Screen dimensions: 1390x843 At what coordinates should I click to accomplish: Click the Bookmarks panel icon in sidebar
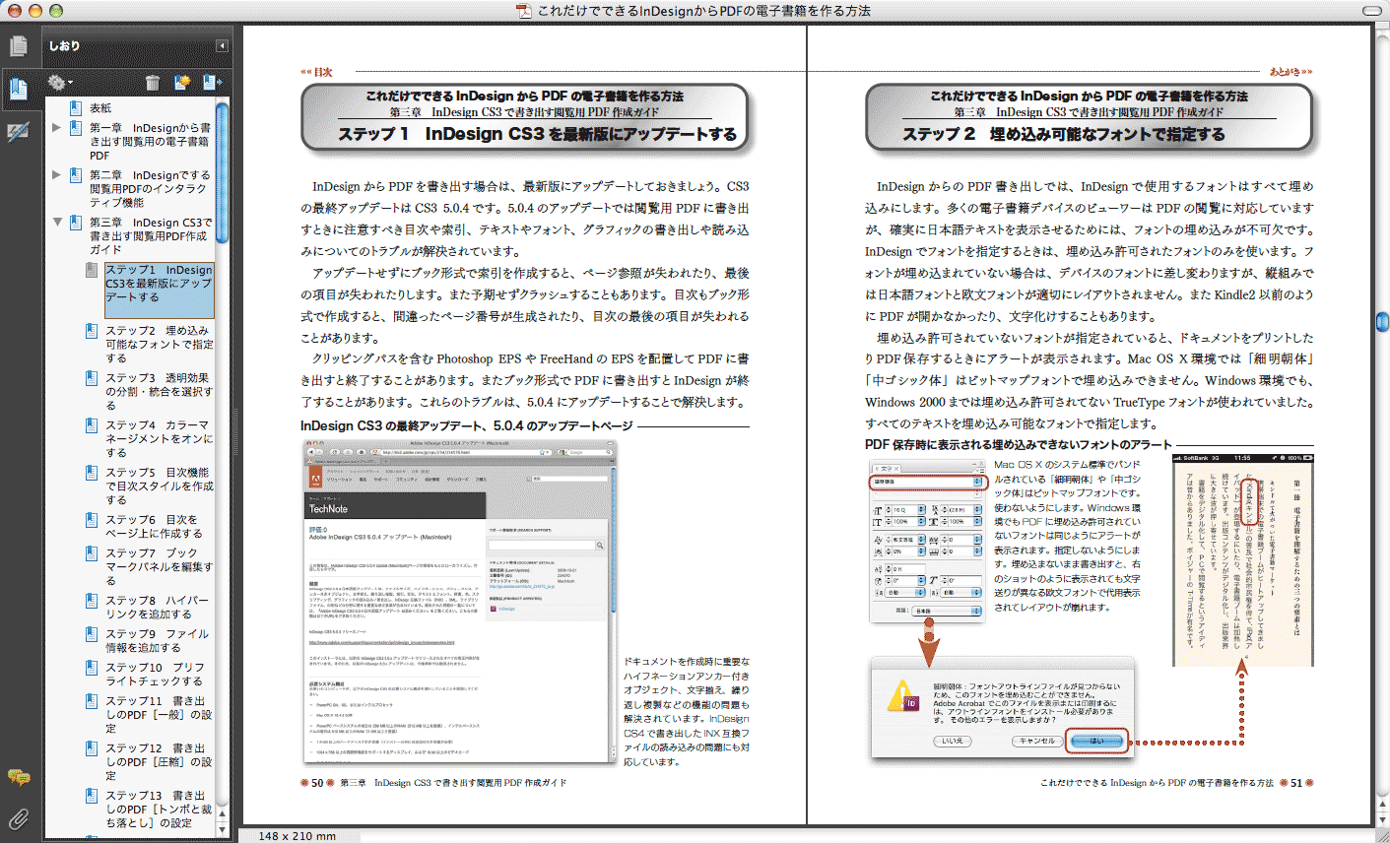point(18,89)
